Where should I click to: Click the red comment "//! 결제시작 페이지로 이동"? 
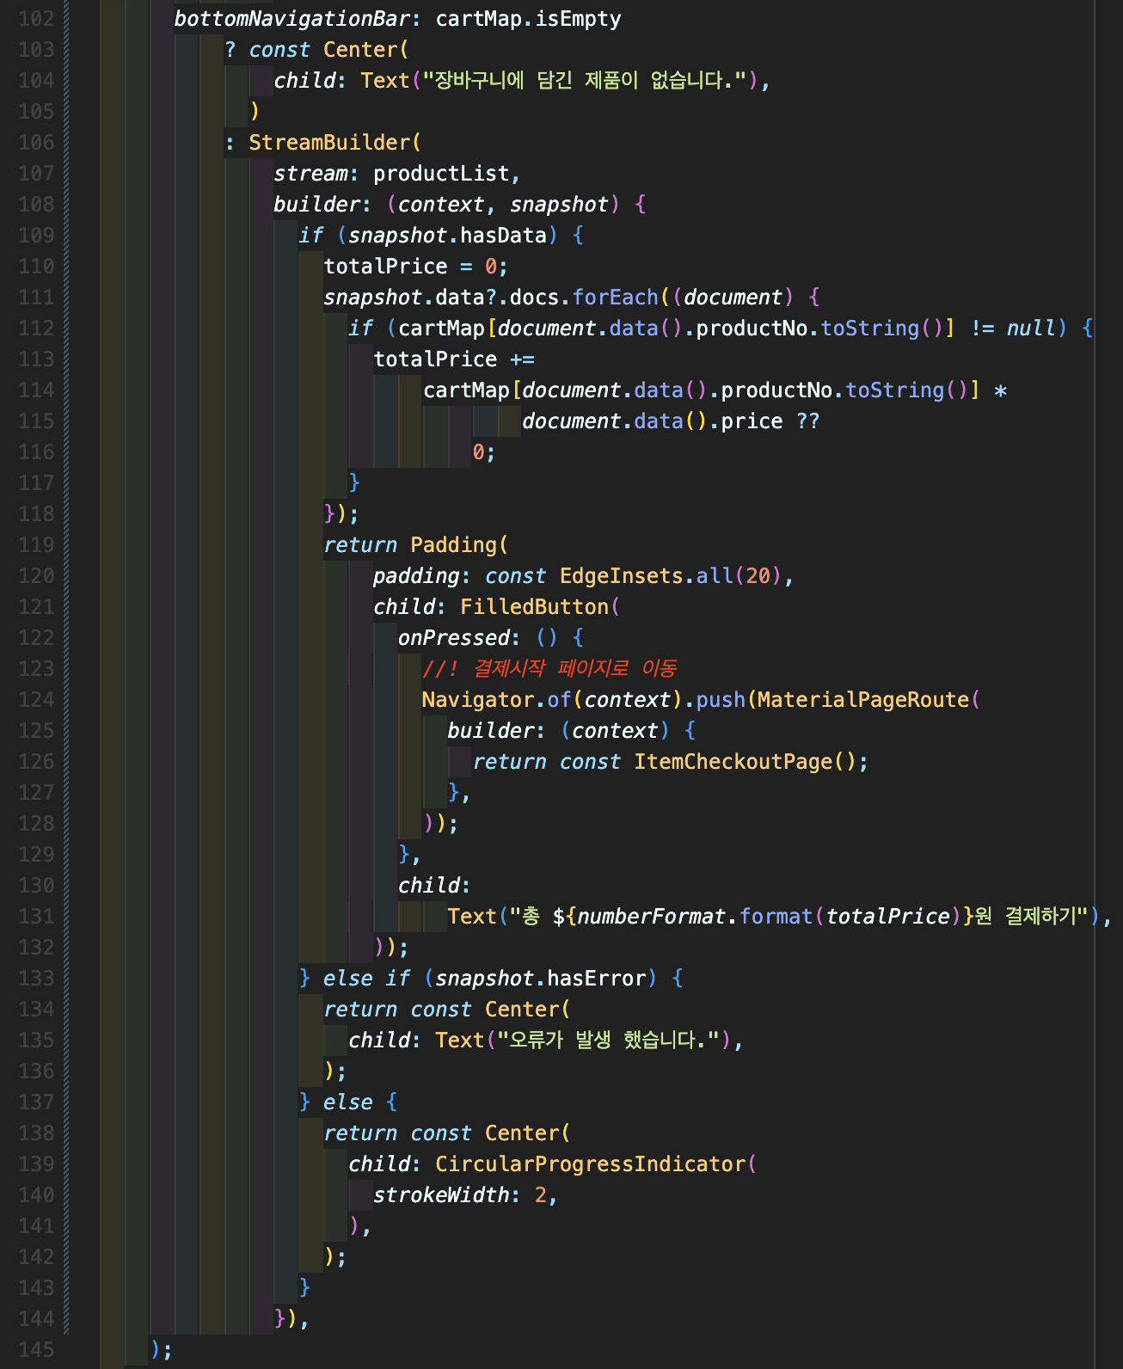pyautogui.click(x=549, y=669)
